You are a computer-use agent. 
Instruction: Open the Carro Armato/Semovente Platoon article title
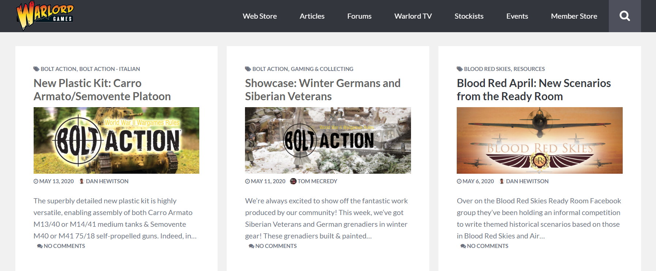(x=102, y=90)
